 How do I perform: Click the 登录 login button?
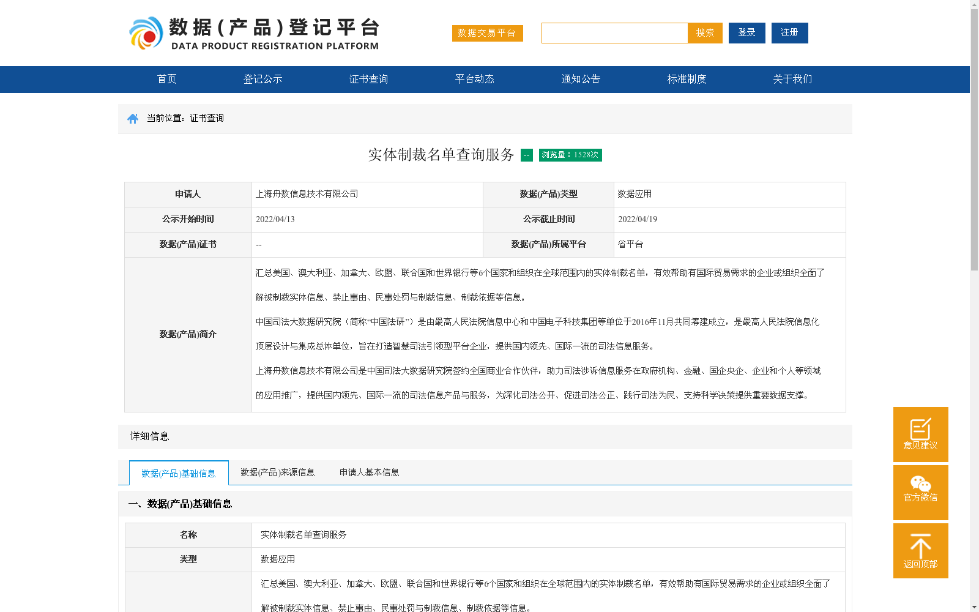click(x=746, y=33)
